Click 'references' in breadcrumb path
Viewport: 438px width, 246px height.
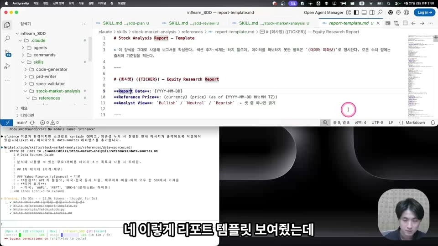click(x=192, y=32)
